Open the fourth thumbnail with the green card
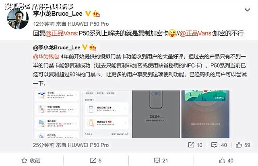 pyautogui.click(x=205, y=114)
